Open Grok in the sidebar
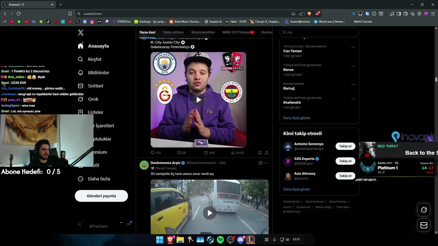438x246 pixels. [x=88, y=99]
